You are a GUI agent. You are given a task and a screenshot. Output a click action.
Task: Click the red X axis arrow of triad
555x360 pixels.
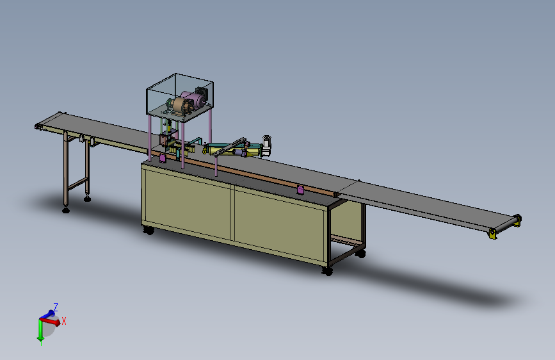tap(51, 322)
